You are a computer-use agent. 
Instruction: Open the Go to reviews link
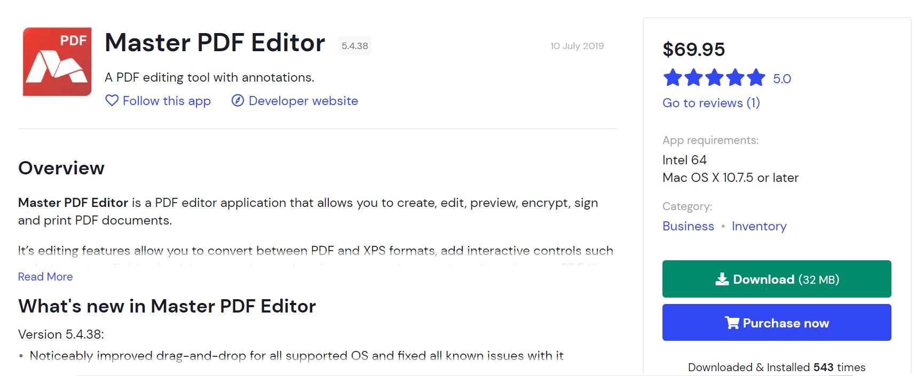710,102
